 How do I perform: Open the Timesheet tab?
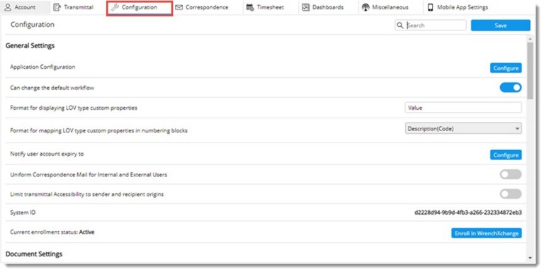click(271, 7)
